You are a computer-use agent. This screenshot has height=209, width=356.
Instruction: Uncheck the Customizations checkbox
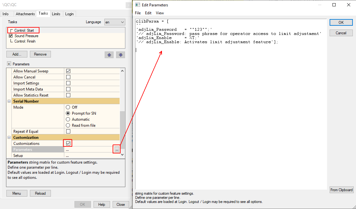pyautogui.click(x=68, y=143)
